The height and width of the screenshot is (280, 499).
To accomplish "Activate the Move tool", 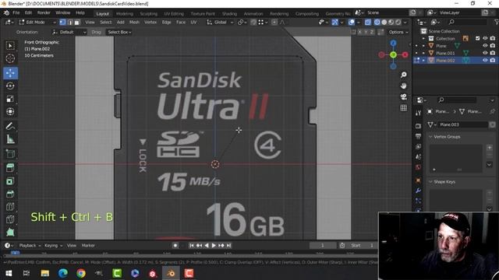I will pyautogui.click(x=10, y=73).
